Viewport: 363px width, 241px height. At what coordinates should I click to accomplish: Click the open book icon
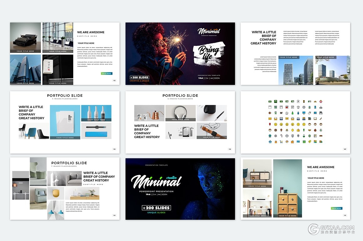[x=315, y=119]
